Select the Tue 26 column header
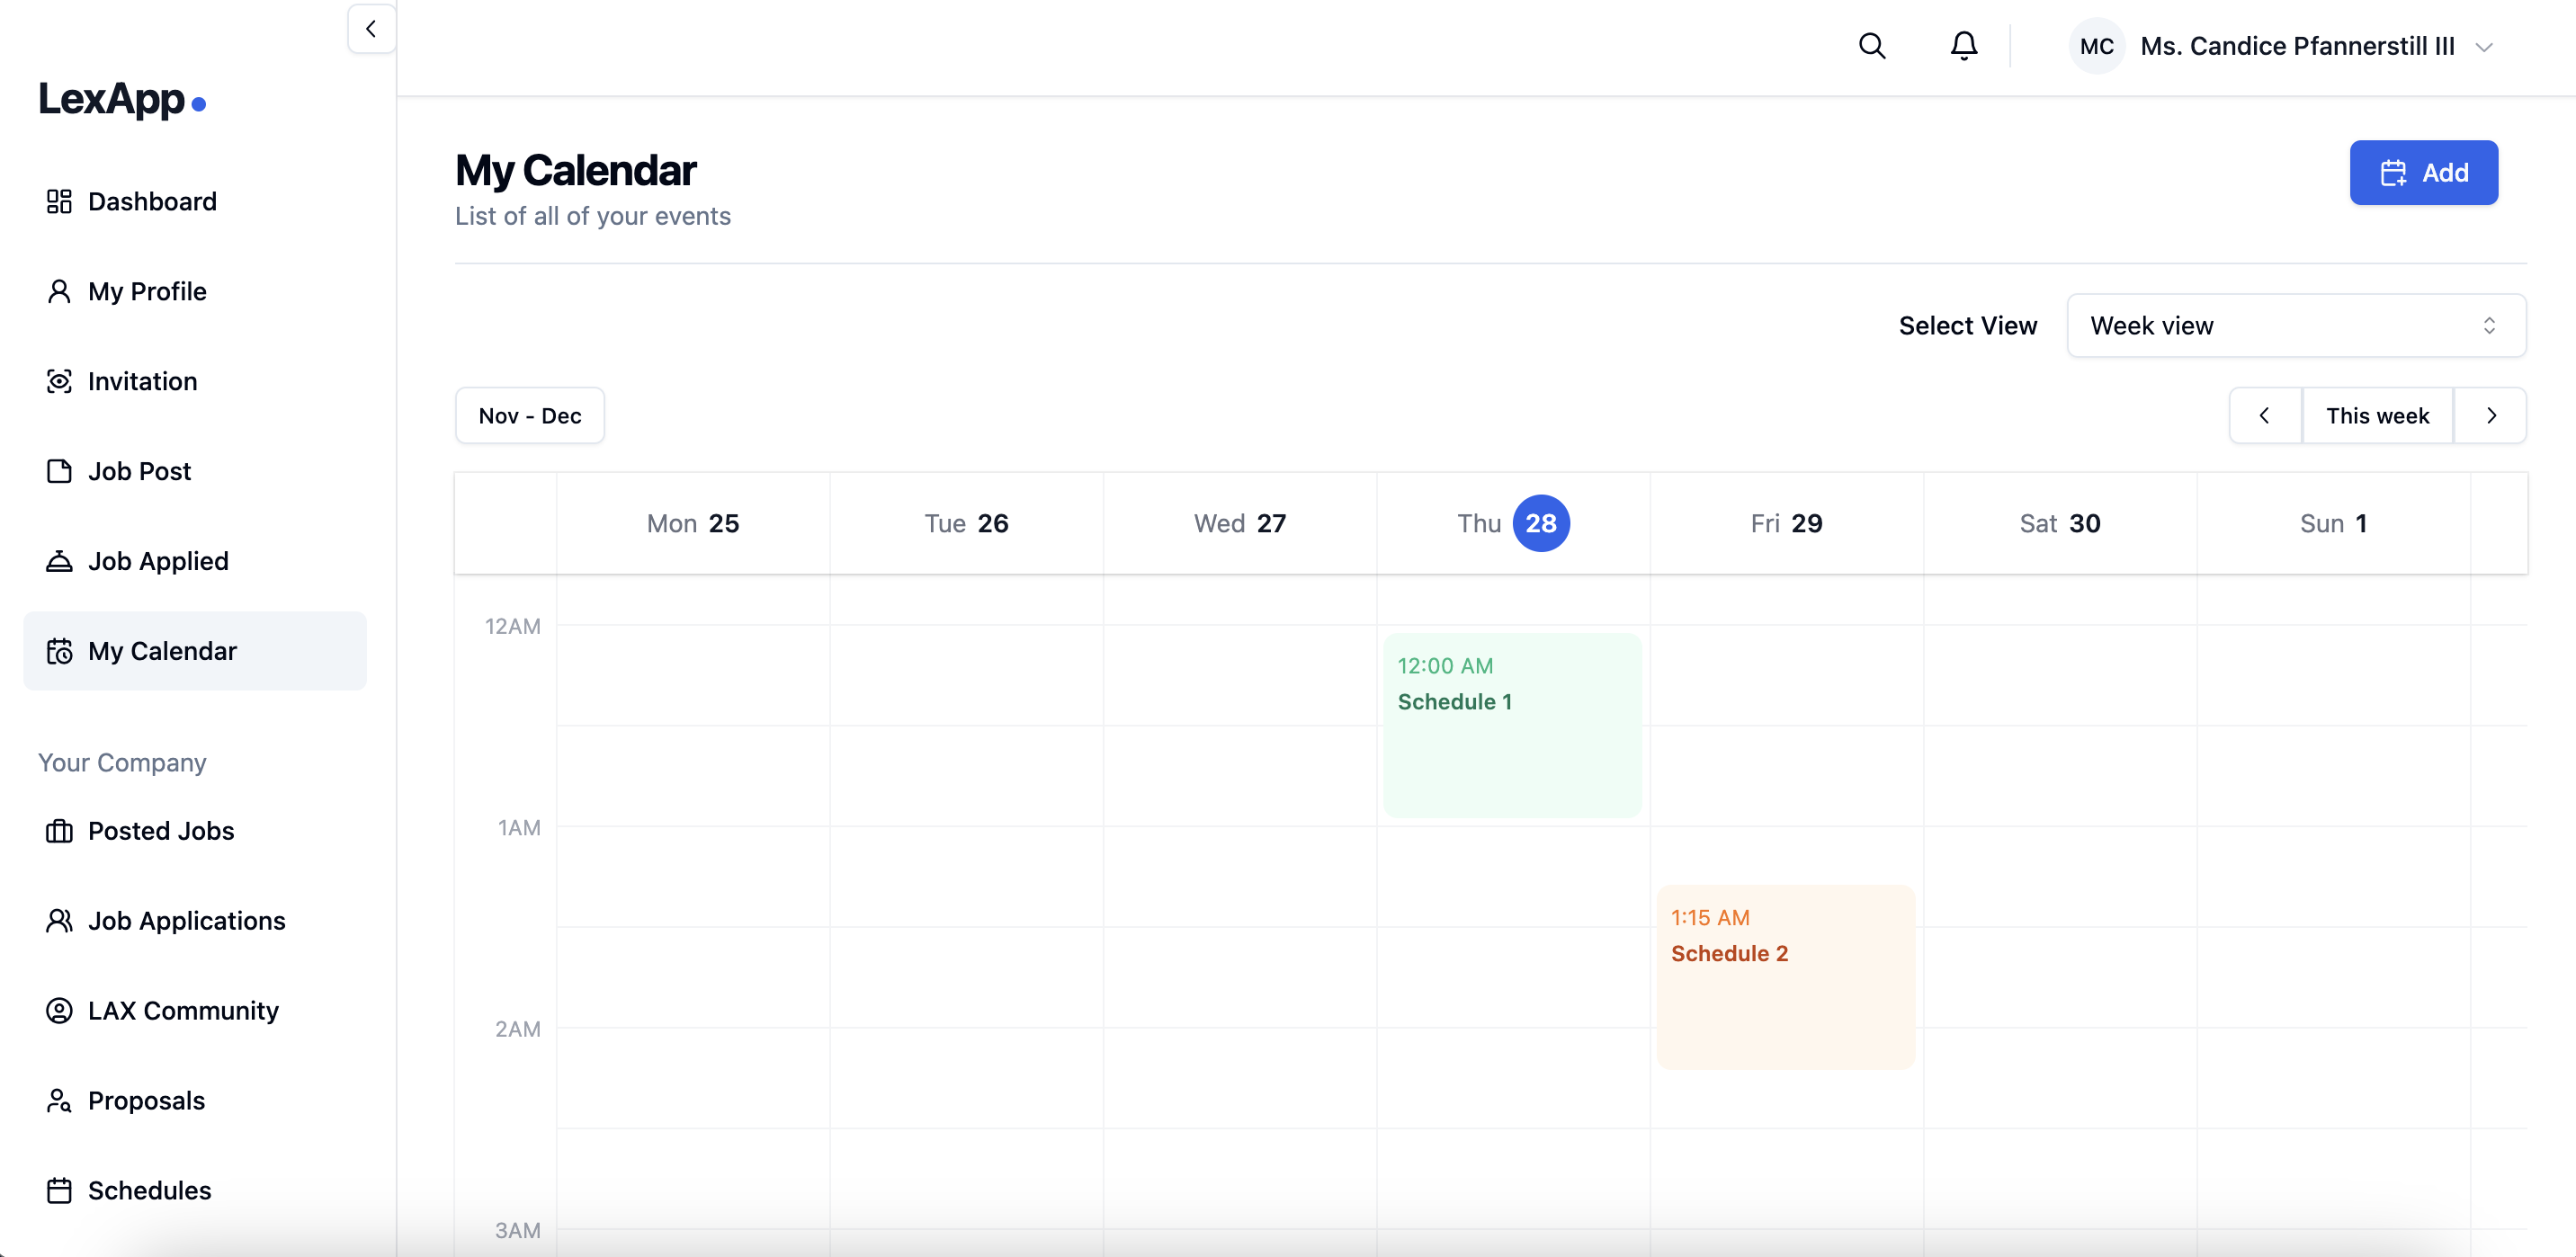 pyautogui.click(x=966, y=523)
